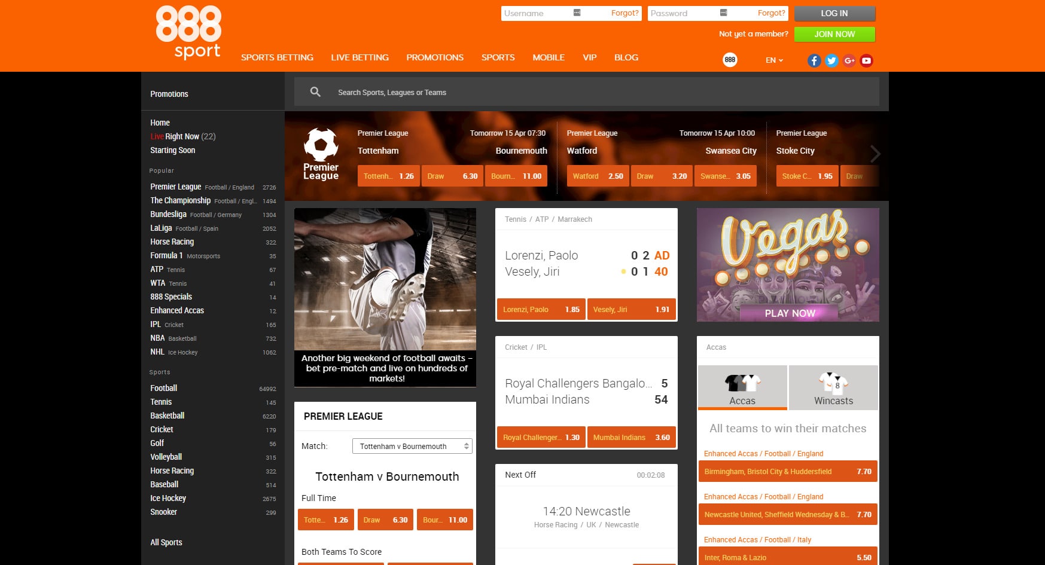Bet on Royal Challengers 1.30

(541, 437)
